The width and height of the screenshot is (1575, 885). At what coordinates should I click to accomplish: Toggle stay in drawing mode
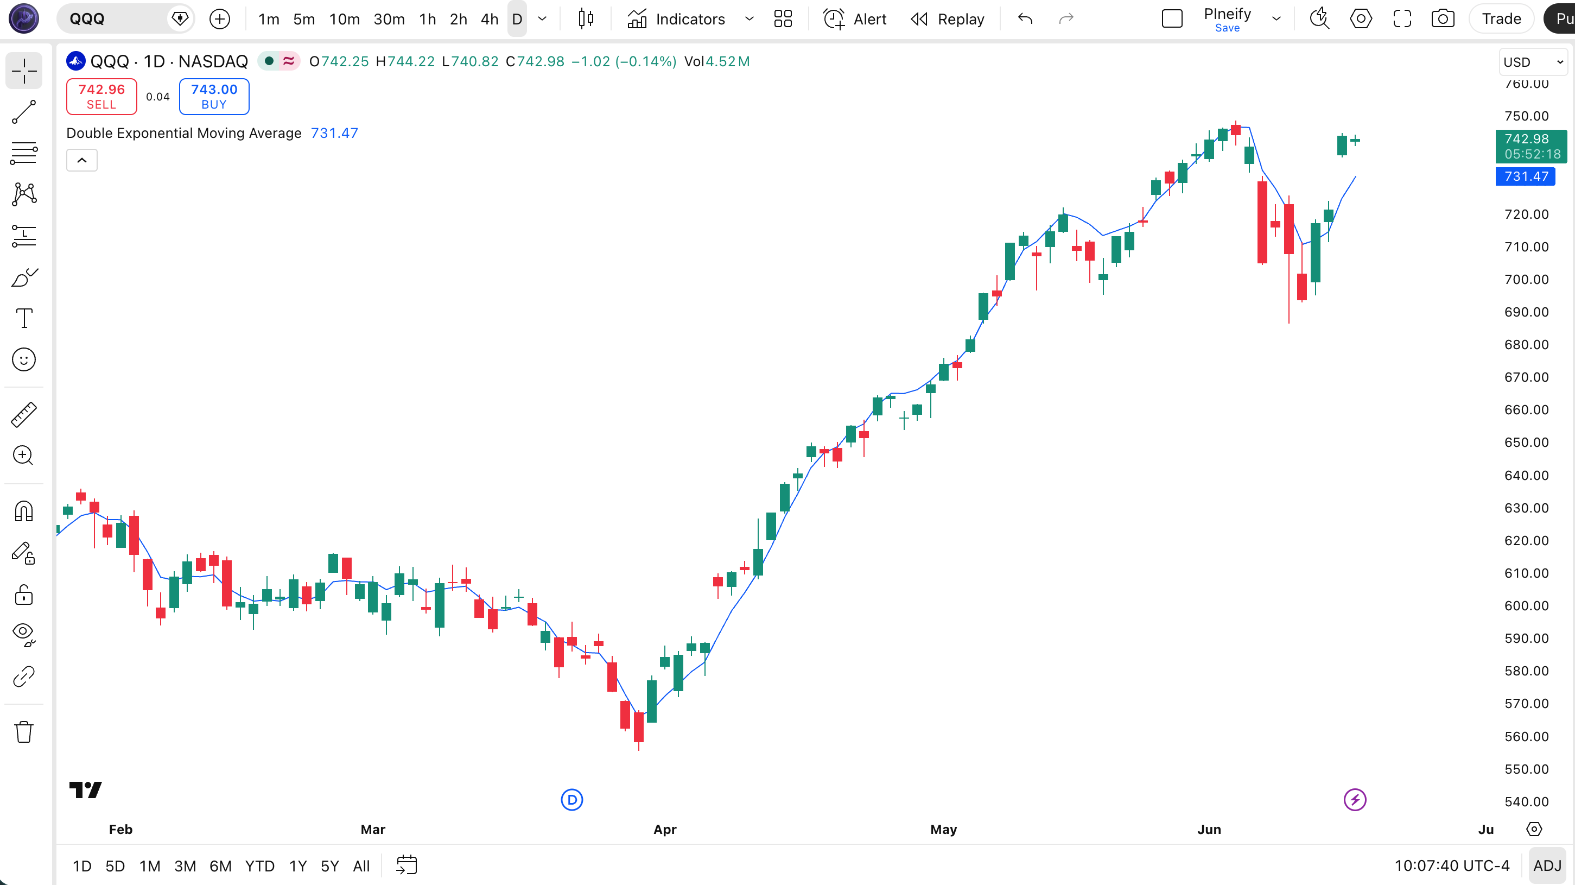pyautogui.click(x=24, y=553)
